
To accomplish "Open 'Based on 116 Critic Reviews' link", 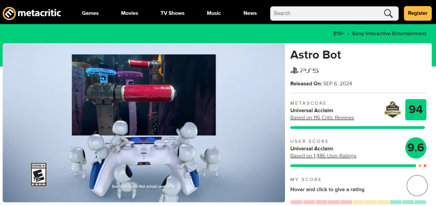I will [322, 118].
